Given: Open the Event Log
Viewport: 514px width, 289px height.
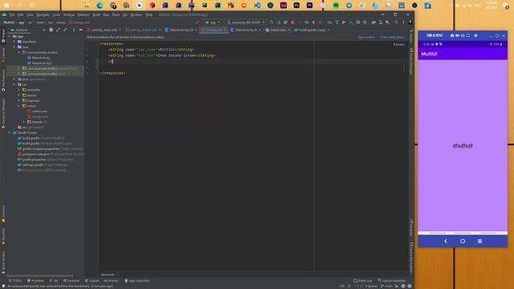Looking at the screenshot, I should point(363,281).
